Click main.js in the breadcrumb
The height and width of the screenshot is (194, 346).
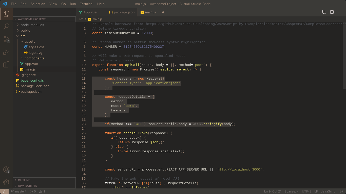click(x=95, y=19)
